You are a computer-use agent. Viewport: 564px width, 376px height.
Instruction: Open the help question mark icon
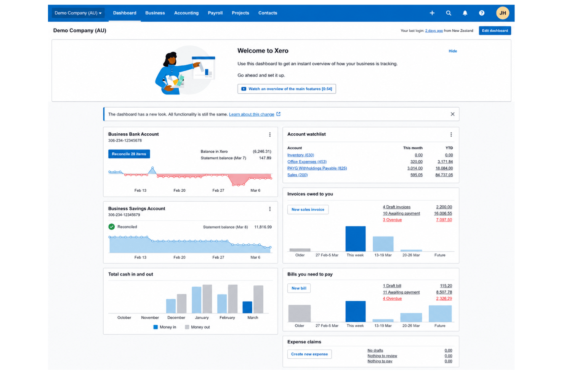click(482, 13)
